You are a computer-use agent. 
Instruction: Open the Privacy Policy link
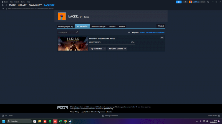point(74,112)
